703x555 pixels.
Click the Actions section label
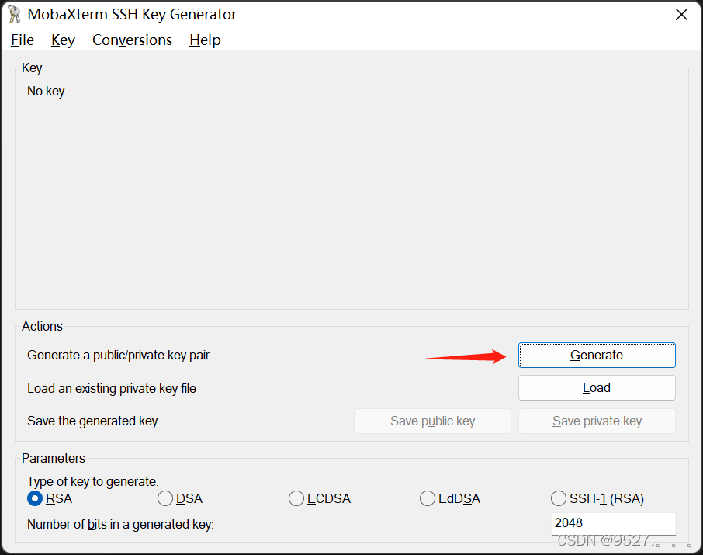(42, 326)
